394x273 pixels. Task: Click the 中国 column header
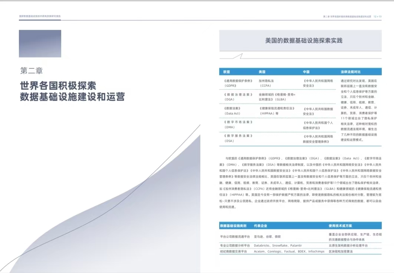tap(306, 72)
